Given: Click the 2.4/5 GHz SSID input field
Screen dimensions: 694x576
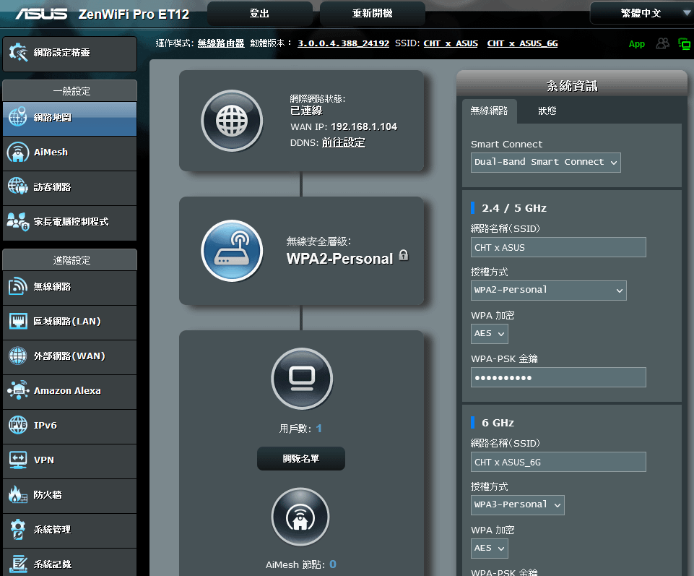Looking at the screenshot, I should (x=558, y=247).
